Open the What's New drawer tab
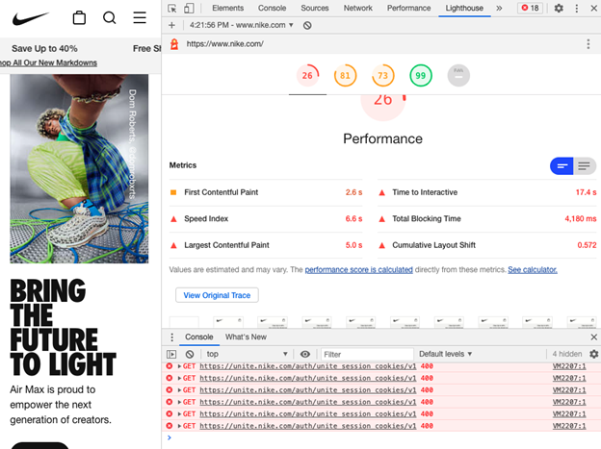The image size is (601, 449). point(246,337)
